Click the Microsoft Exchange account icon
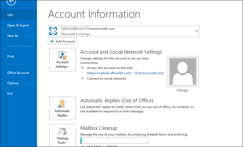The image size is (243, 147). pos(53,31)
